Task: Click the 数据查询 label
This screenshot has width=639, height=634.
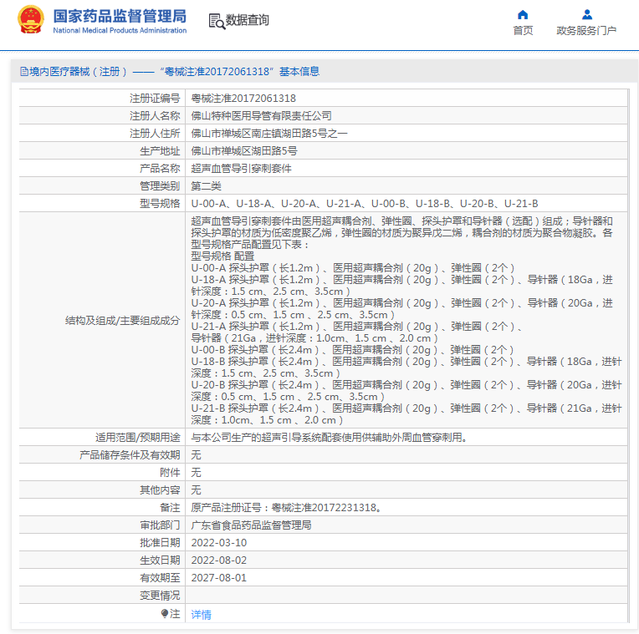Action: [248, 19]
